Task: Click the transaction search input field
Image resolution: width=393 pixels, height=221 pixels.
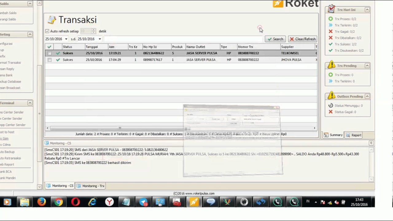Action: click(184, 39)
